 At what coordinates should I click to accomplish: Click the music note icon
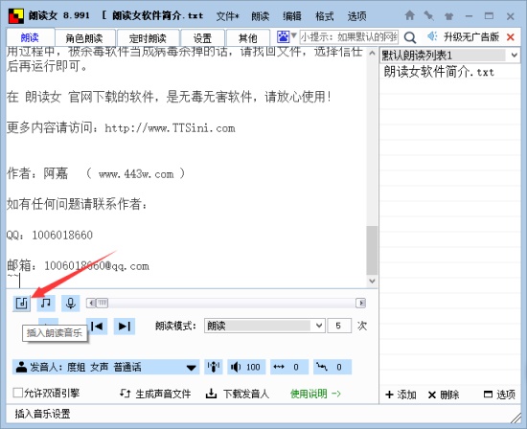tap(46, 304)
